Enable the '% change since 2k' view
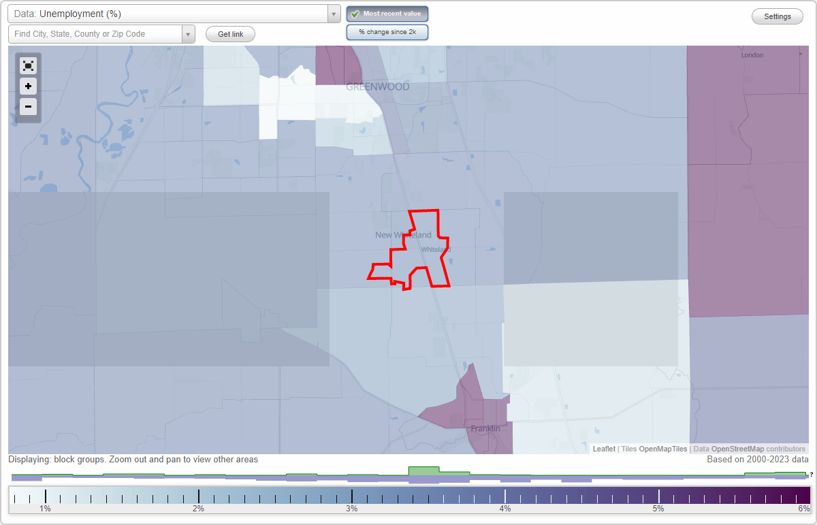817x525 pixels. point(387,31)
